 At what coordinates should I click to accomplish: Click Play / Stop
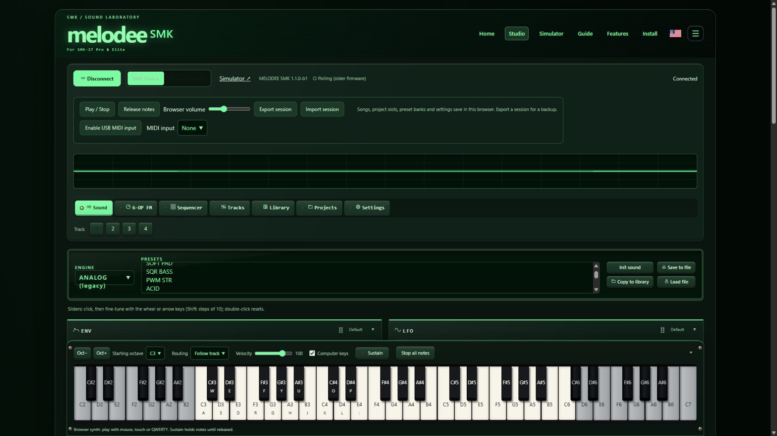click(97, 109)
